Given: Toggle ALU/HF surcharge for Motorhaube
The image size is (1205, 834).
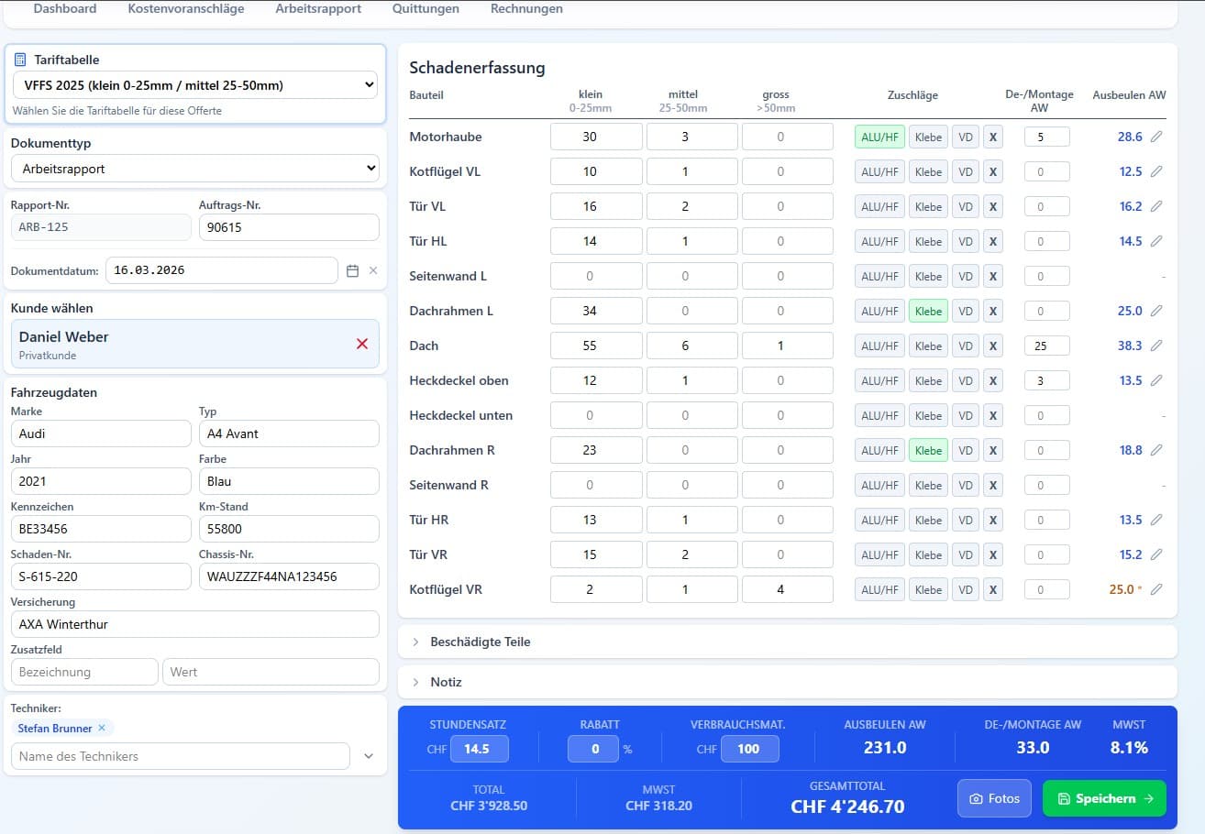Looking at the screenshot, I should [x=879, y=137].
